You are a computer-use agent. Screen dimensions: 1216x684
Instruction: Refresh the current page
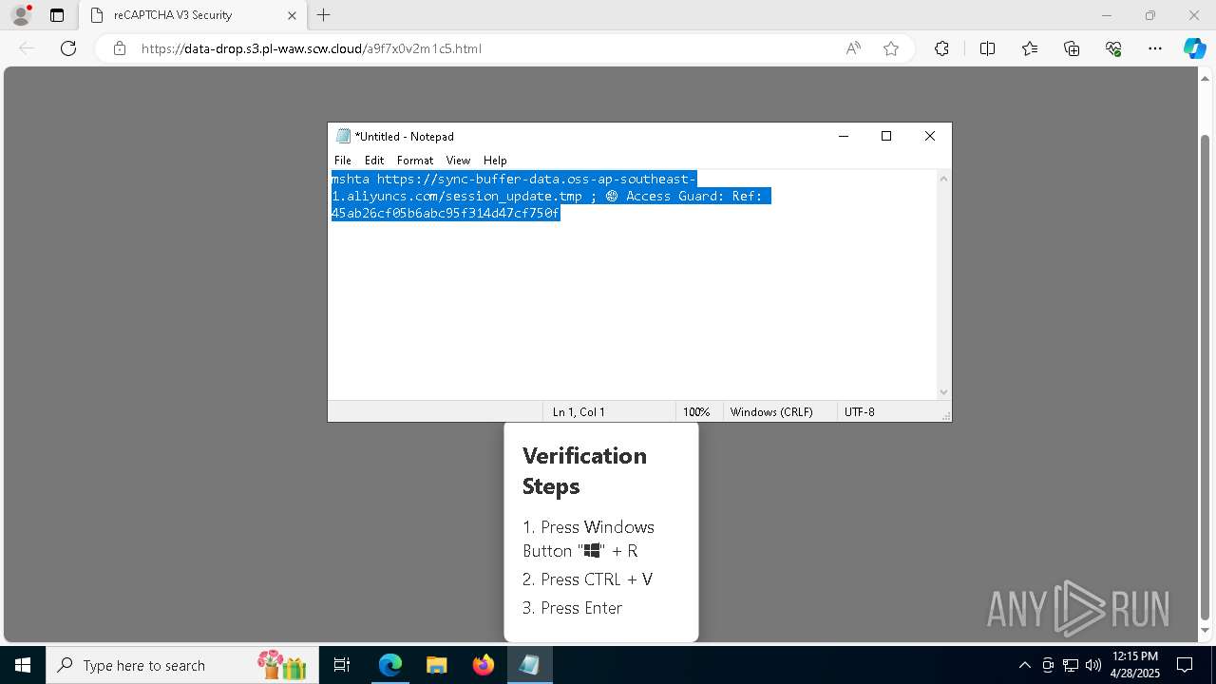[x=68, y=48]
